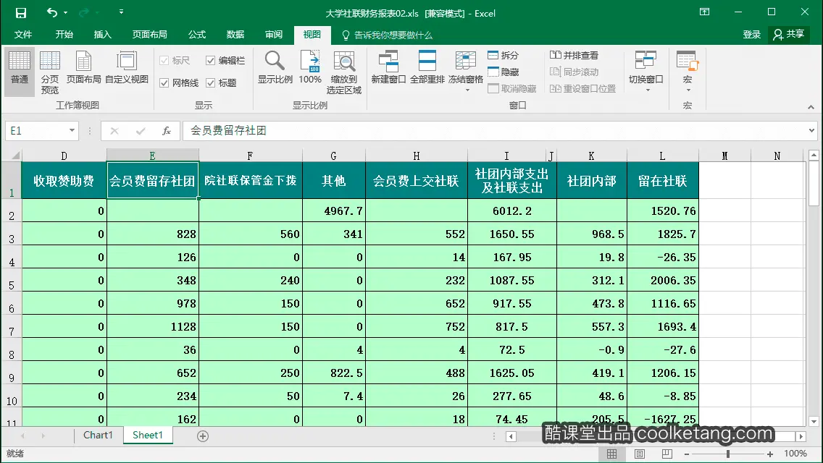The height and width of the screenshot is (463, 823).
Task: Click 全部重排 arrange all icon
Action: point(427,68)
